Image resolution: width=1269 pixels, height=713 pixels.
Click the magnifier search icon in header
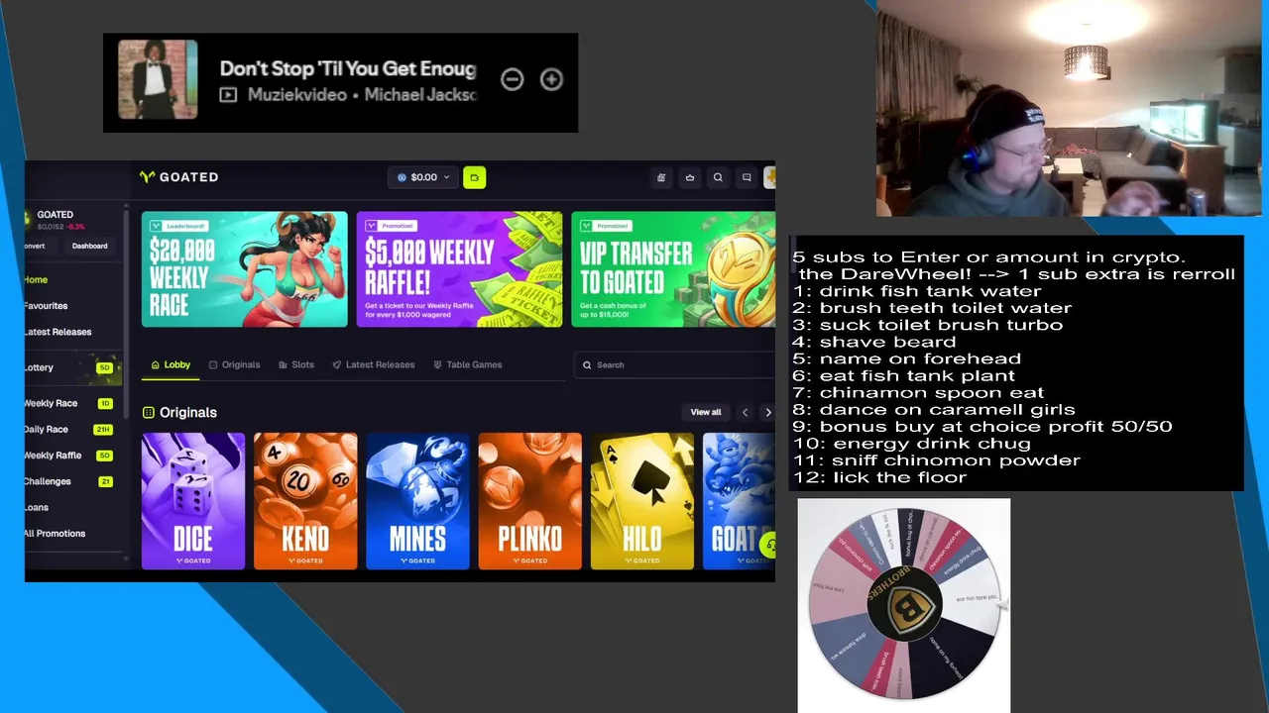coord(718,177)
